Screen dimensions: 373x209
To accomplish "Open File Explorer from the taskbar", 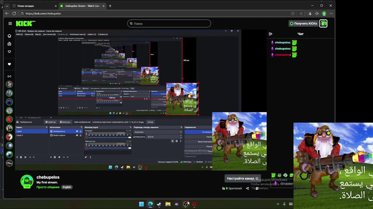I will click(168, 204).
